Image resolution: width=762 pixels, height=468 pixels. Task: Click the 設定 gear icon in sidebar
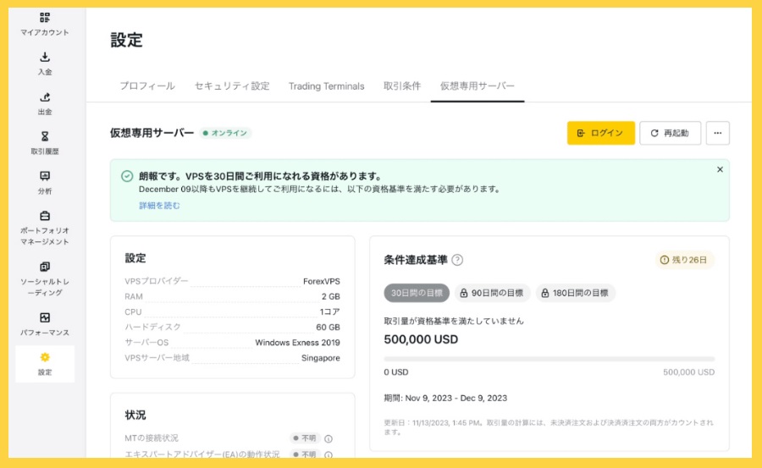click(45, 357)
